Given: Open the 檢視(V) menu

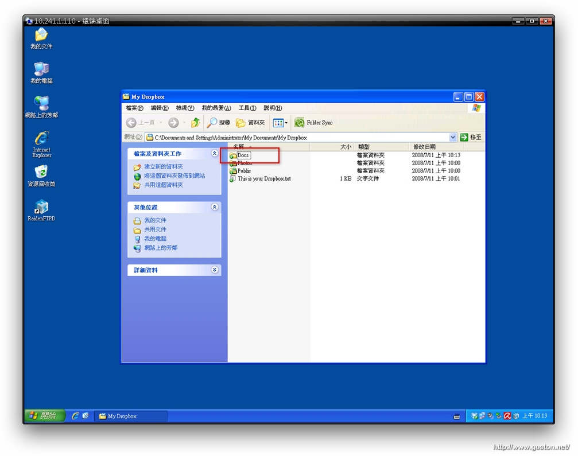Looking at the screenshot, I should pos(185,108).
